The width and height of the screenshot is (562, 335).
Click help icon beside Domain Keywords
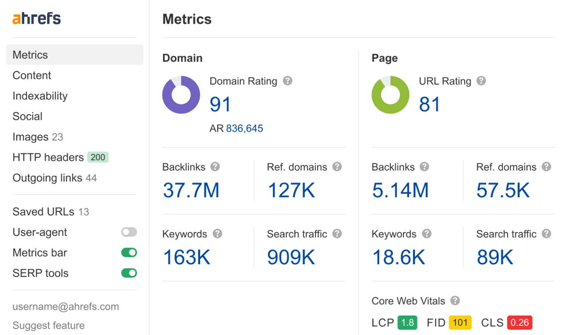tap(217, 234)
